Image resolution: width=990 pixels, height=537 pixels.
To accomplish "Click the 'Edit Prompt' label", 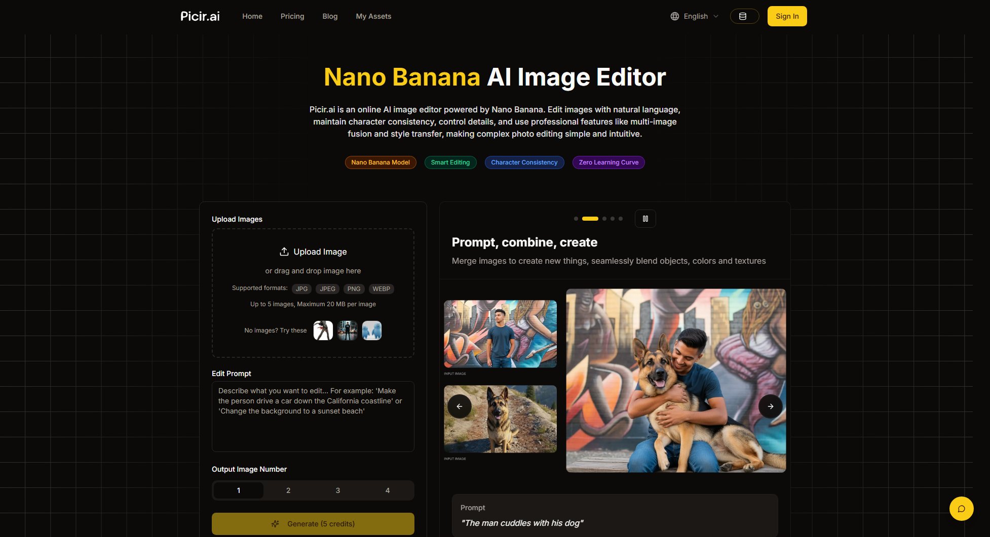I will (x=232, y=374).
